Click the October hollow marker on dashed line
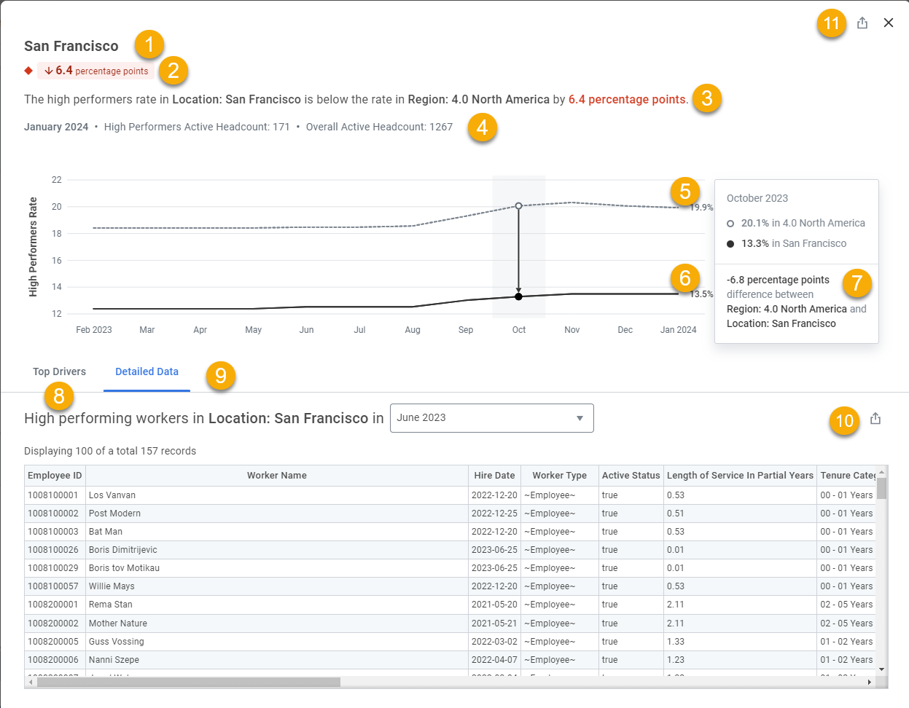 518,206
